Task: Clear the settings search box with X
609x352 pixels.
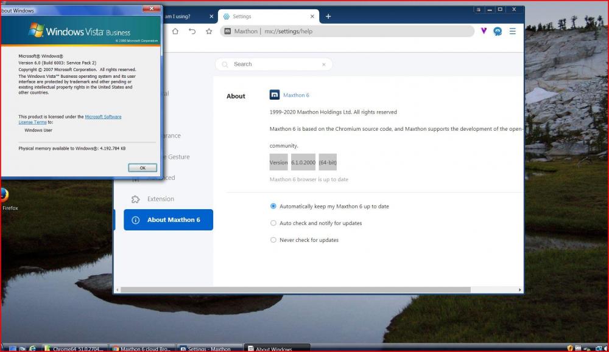Action: coord(323,64)
